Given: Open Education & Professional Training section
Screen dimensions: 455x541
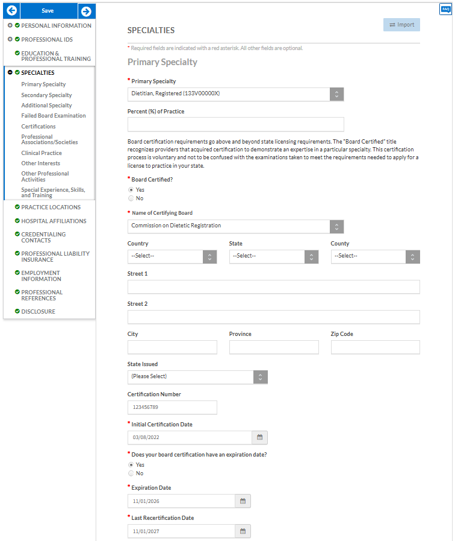Looking at the screenshot, I should click(56, 56).
